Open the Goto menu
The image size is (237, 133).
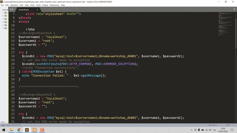pyautogui.click(x=32, y=5)
